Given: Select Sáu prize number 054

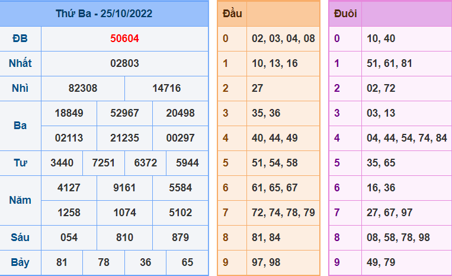Looking at the screenshot, I should [69, 238].
